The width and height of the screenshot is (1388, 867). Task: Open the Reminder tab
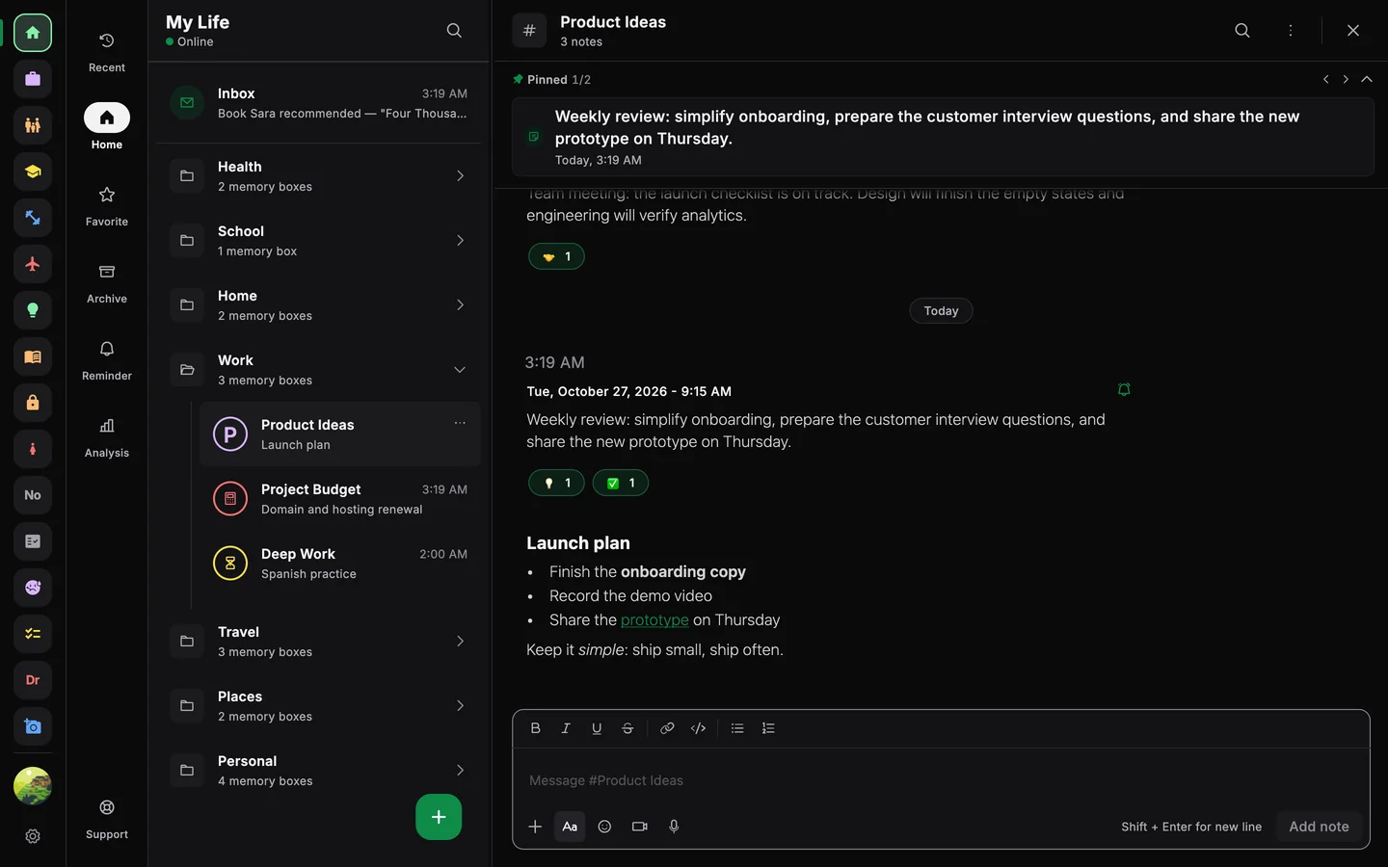coord(107,360)
